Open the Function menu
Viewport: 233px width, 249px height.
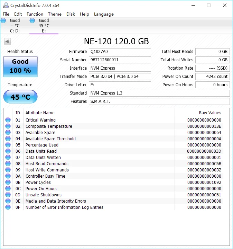(x=35, y=14)
